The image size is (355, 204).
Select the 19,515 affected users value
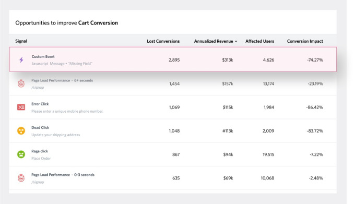click(268, 154)
